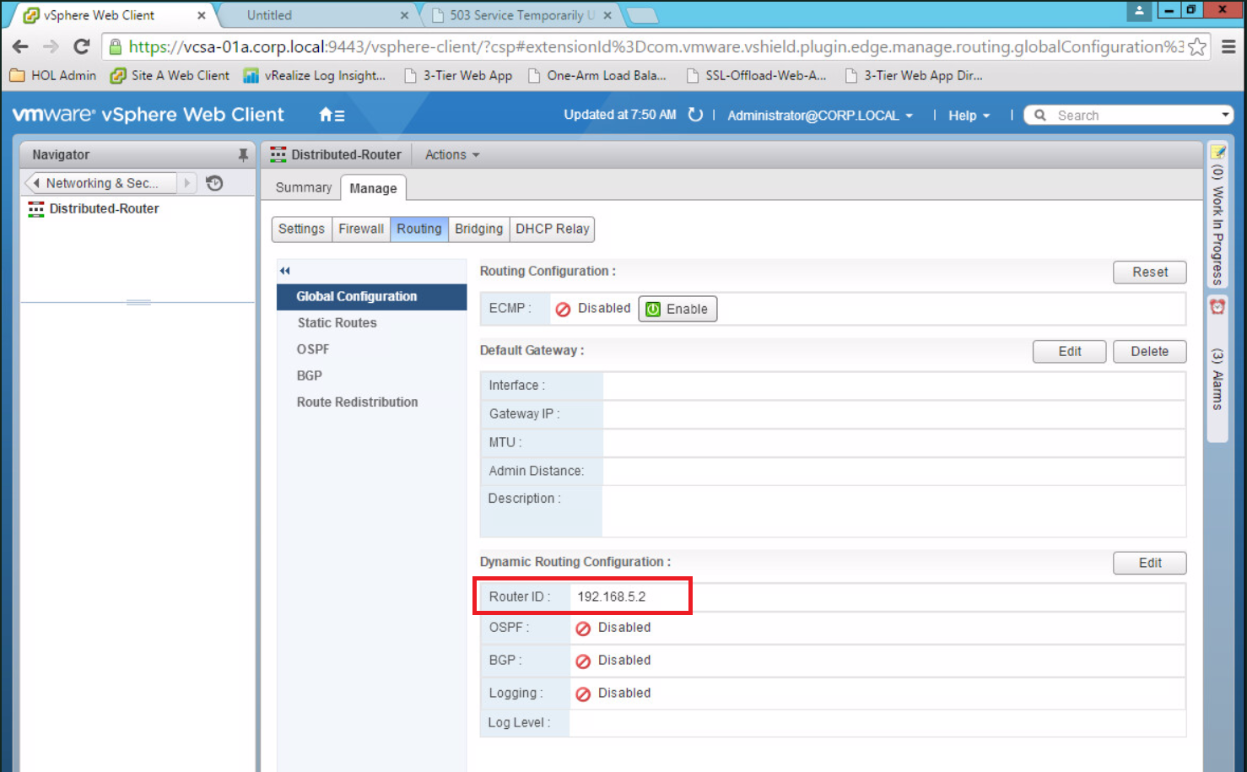Click the Navigator panel splitter handle

[x=138, y=302]
